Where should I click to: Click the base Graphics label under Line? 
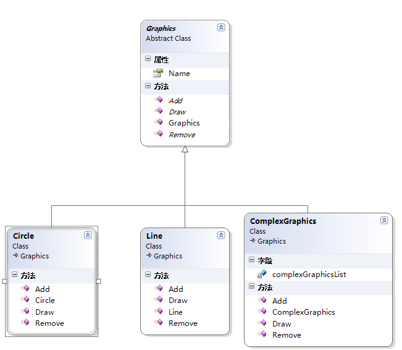point(168,256)
